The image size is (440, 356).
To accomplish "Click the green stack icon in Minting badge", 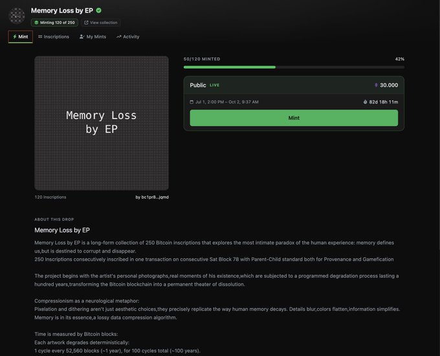I will coord(36,23).
